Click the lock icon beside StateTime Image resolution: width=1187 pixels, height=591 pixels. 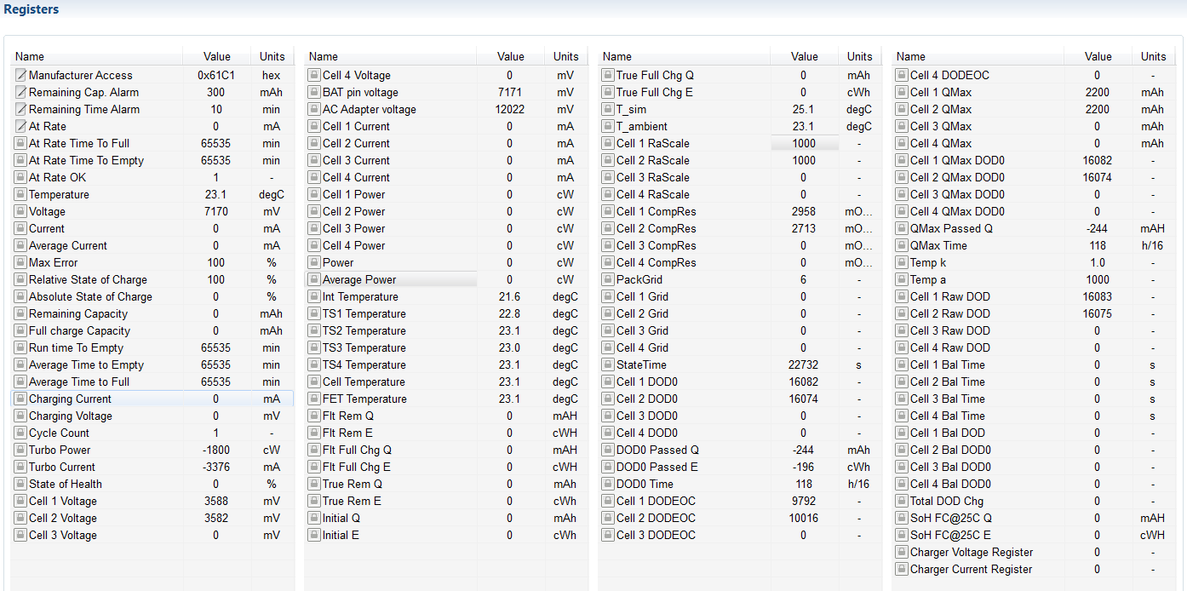(x=608, y=364)
